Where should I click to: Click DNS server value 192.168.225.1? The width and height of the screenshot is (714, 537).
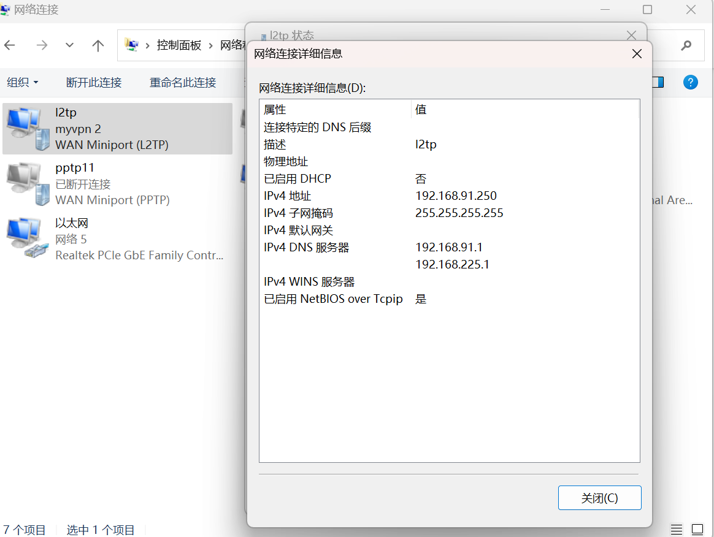[x=452, y=264]
